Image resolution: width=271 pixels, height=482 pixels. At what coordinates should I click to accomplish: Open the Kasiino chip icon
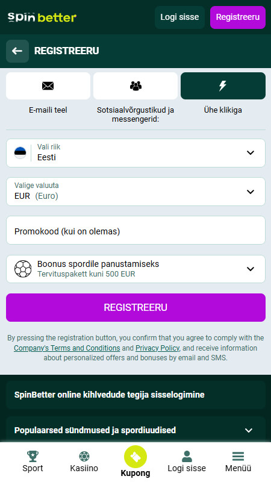[84, 456]
